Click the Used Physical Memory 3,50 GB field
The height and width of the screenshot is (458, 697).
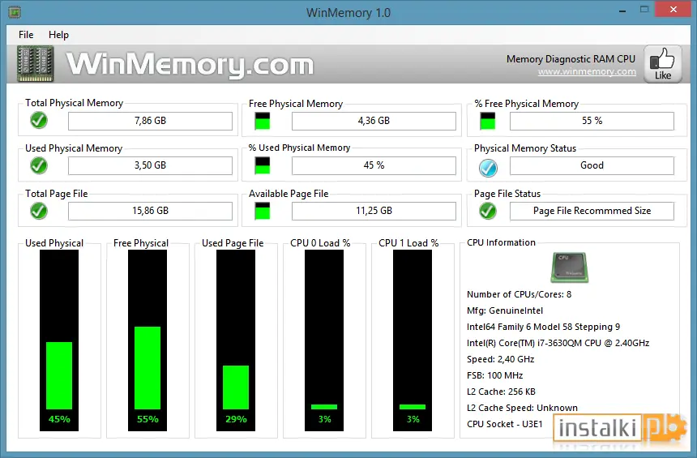tap(150, 165)
